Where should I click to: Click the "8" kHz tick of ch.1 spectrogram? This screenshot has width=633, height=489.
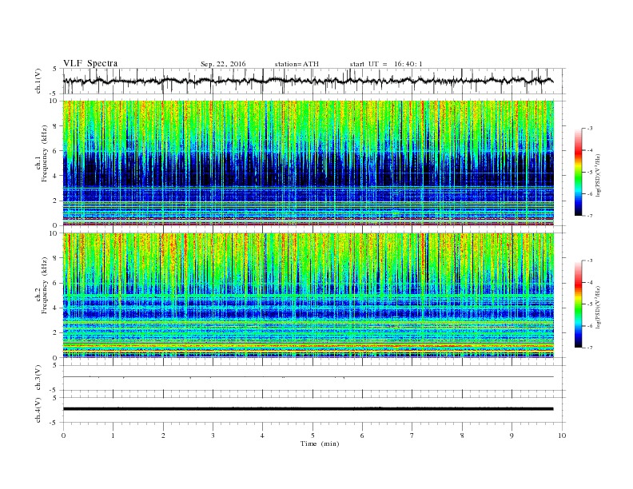[56, 126]
